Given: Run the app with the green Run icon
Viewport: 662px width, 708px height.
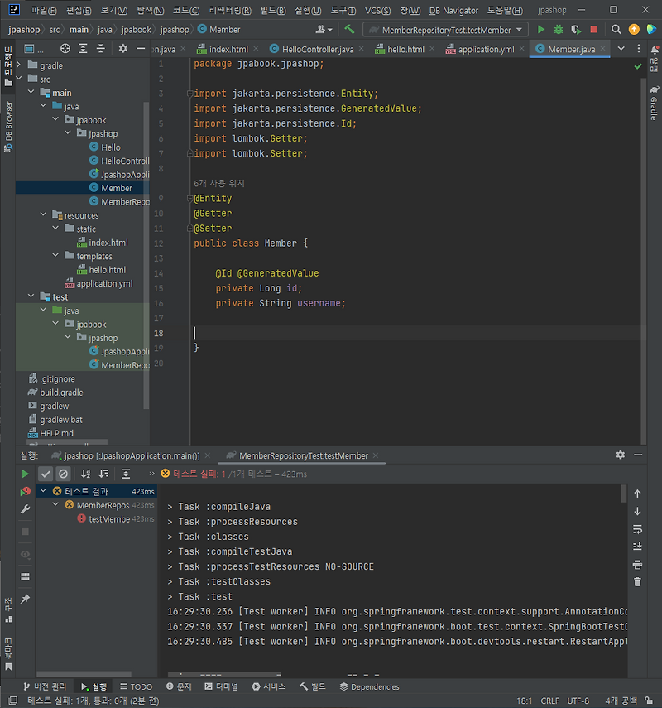Looking at the screenshot, I should click(541, 28).
